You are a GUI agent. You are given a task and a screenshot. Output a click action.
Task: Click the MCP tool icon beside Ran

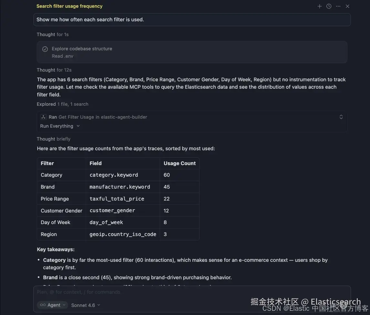click(43, 117)
